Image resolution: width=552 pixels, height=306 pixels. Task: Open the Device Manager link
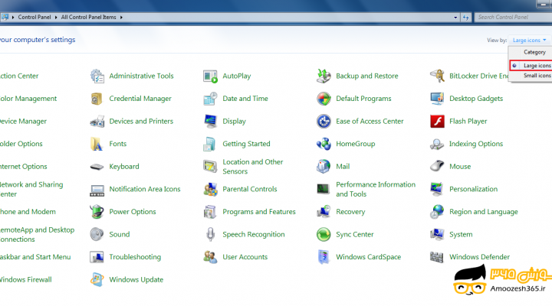pos(23,122)
